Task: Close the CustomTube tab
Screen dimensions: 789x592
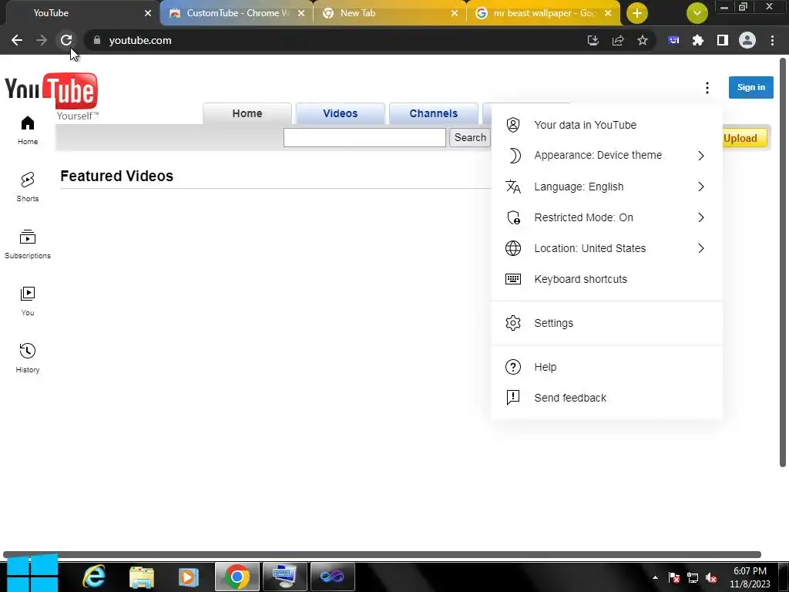Action: coord(301,14)
